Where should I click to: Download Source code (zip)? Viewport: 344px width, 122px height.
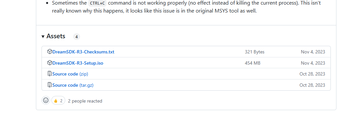pos(70,74)
